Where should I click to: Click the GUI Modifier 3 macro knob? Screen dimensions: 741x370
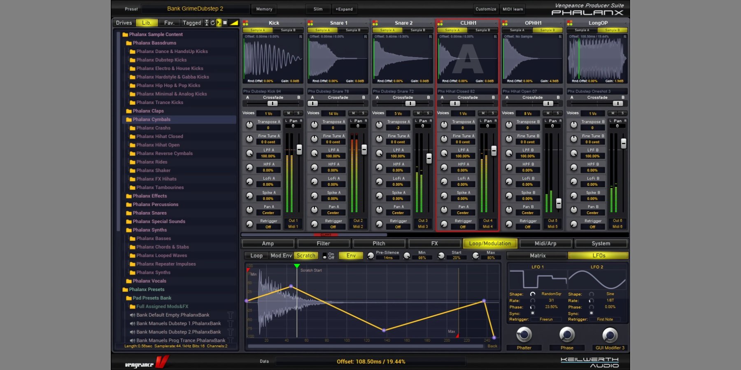point(610,335)
